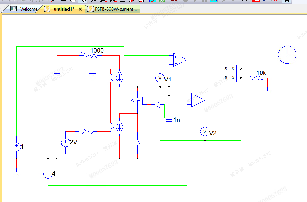307x202 pixels.
Task: Select the Simulation Control clock element
Action: [287, 55]
